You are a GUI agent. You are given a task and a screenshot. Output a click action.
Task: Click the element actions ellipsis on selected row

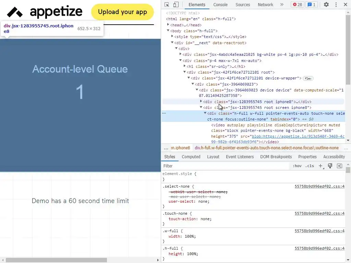click(164, 113)
